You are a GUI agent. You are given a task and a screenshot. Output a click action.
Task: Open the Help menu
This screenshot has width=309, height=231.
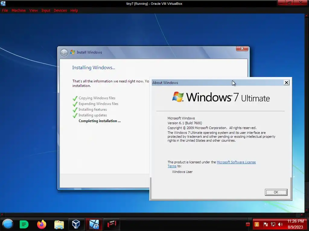pyautogui.click(x=74, y=11)
